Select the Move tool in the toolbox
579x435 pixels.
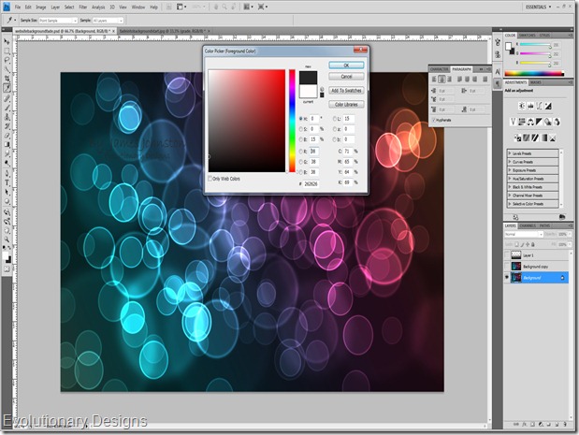click(x=7, y=41)
